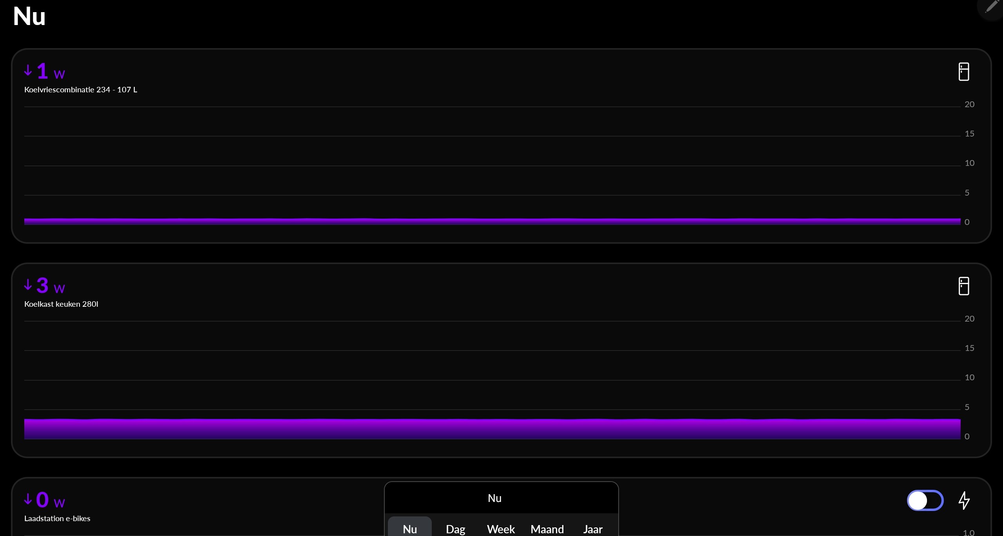Click the Nu title in period selector

[494, 498]
